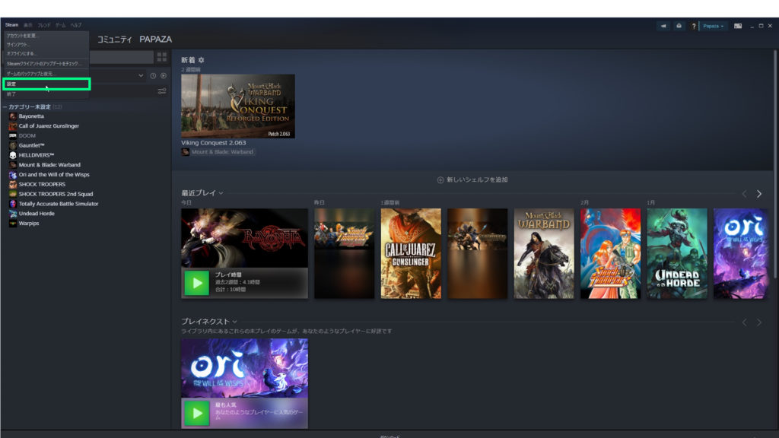Click the Big Picture mode icon
779x438 pixels.
737,26
